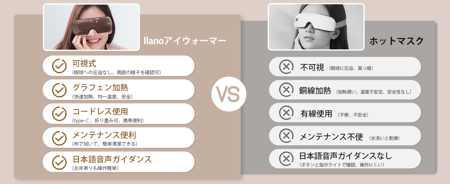Click the X icon beside メンテナンス不便
Image resolution: width=450 pixels, height=184 pixels.
click(286, 136)
